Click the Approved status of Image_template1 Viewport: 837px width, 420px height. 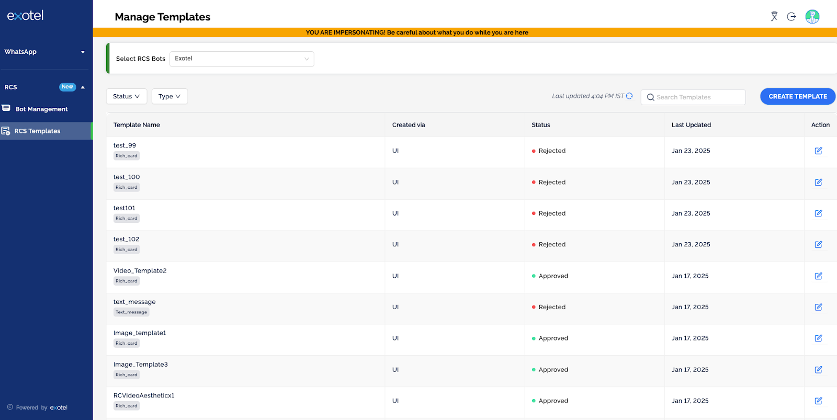(x=550, y=338)
